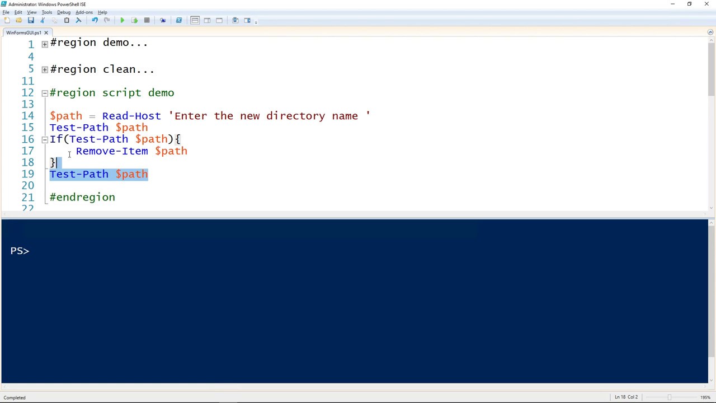
Task: Open the File menu
Action: click(6, 12)
